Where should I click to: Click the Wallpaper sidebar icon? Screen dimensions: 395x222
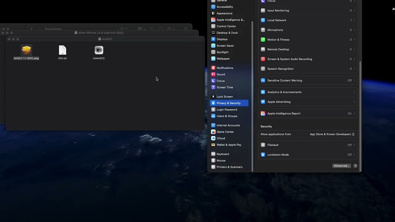(x=213, y=59)
